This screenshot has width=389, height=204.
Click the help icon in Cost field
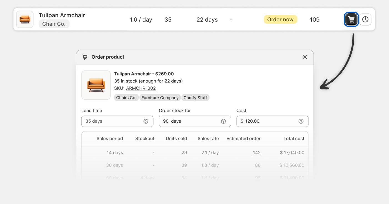pyautogui.click(x=301, y=121)
